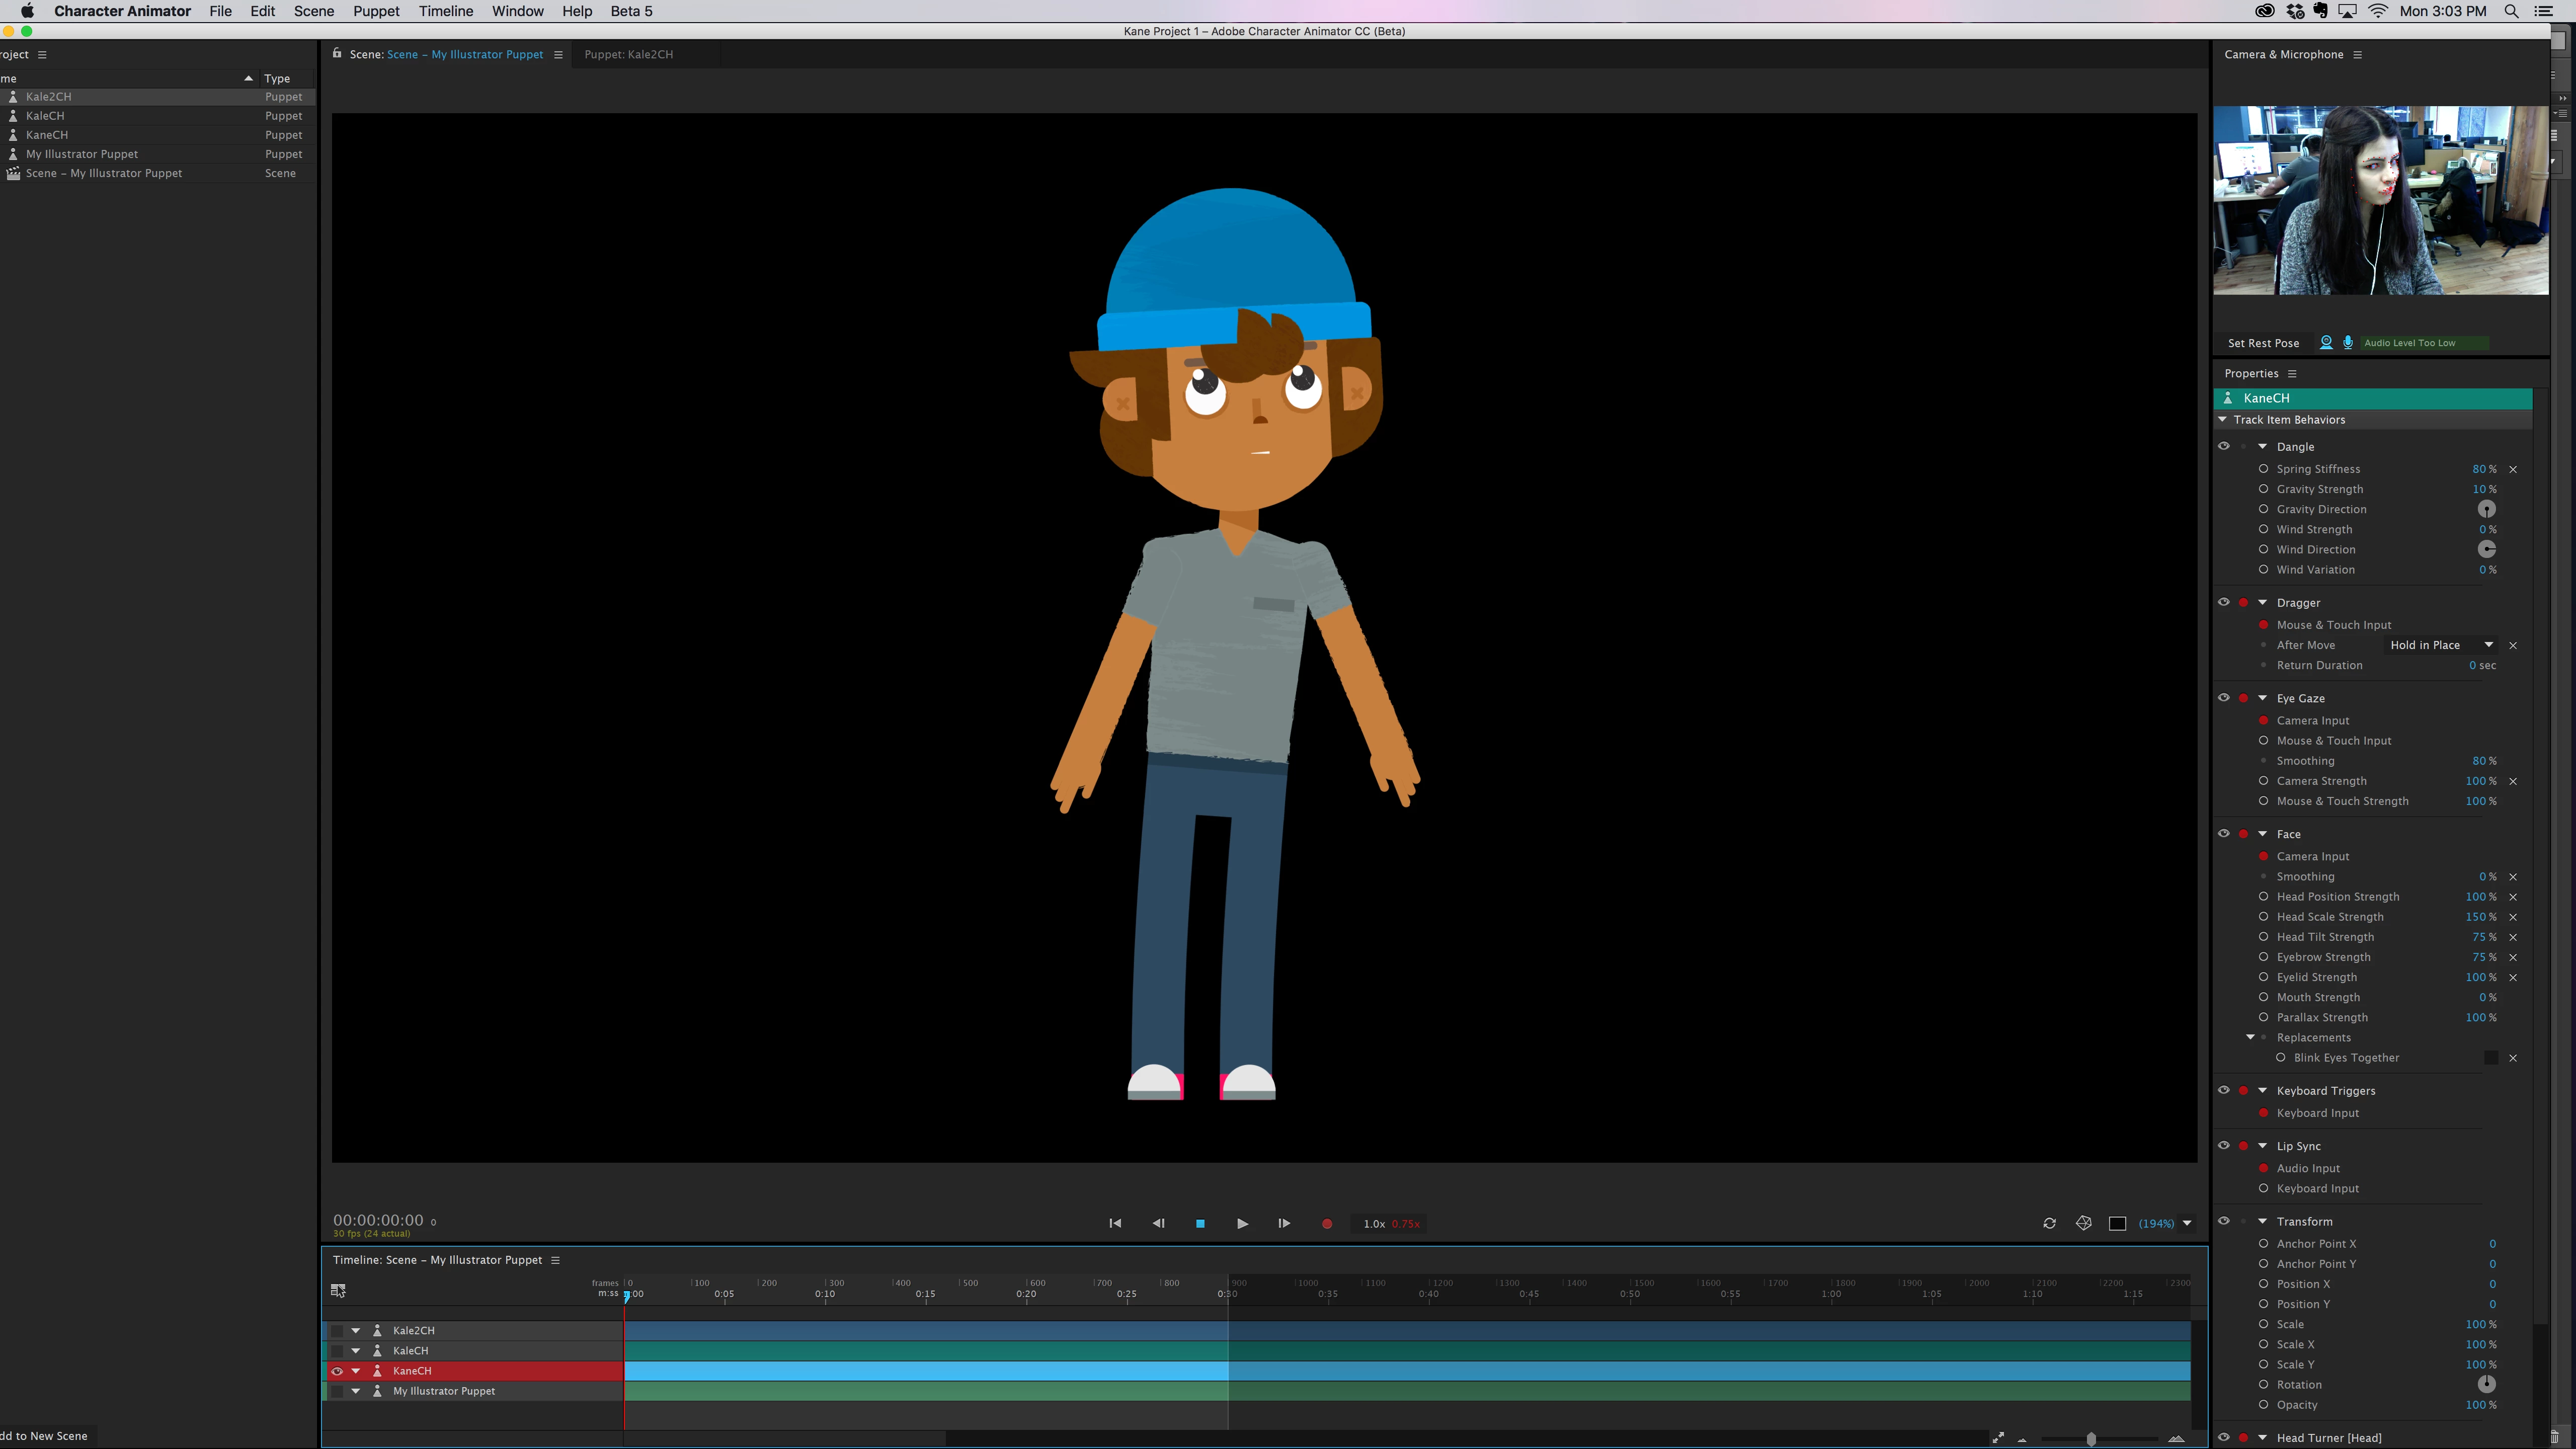Go to the start of the scene
The width and height of the screenshot is (2576, 1449).
[1115, 1223]
